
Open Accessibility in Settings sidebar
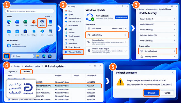click(x=71, y=43)
